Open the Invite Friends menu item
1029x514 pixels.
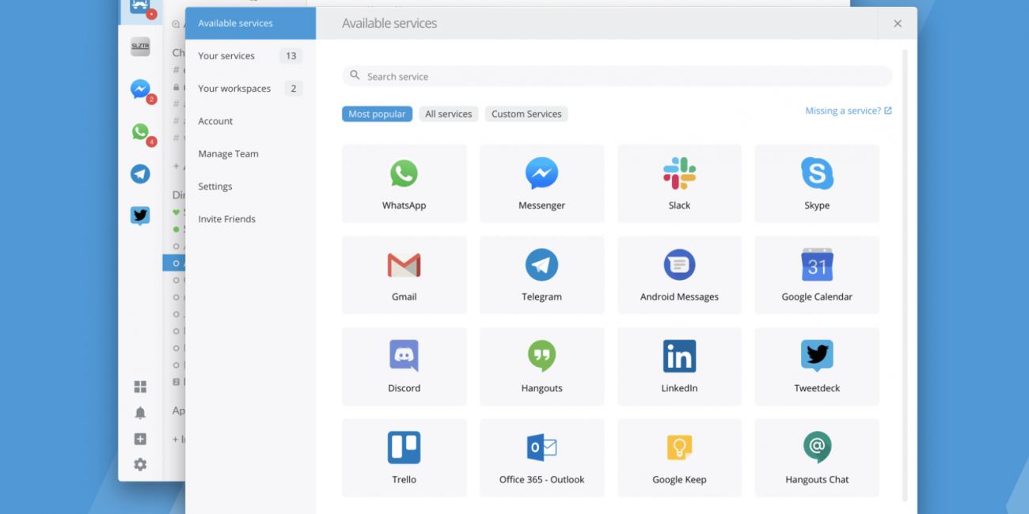pos(250,219)
